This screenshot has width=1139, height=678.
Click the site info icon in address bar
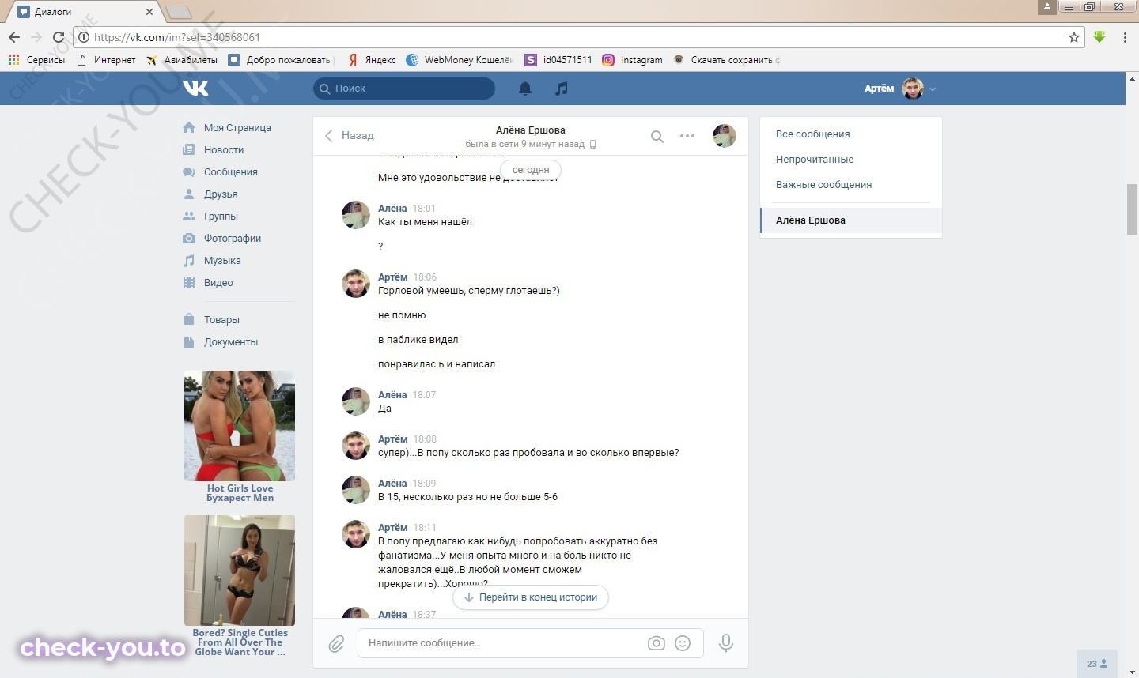coord(84,37)
